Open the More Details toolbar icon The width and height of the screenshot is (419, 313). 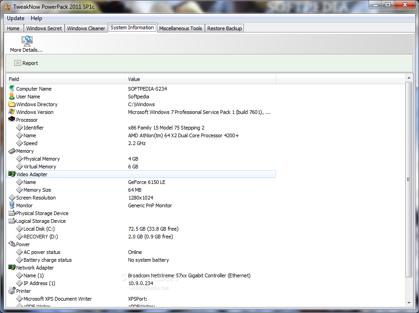point(27,41)
